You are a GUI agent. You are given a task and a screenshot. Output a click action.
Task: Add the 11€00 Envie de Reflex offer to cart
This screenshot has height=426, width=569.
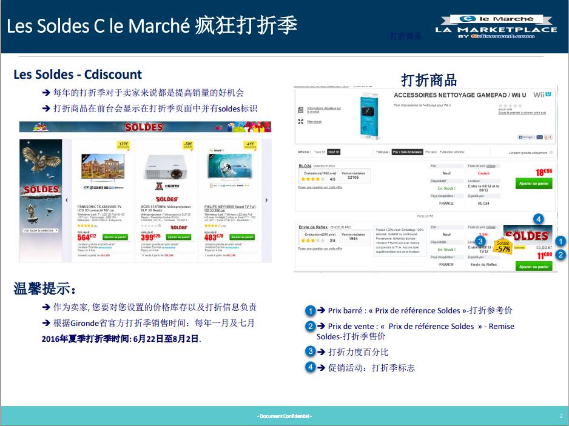[x=534, y=267]
